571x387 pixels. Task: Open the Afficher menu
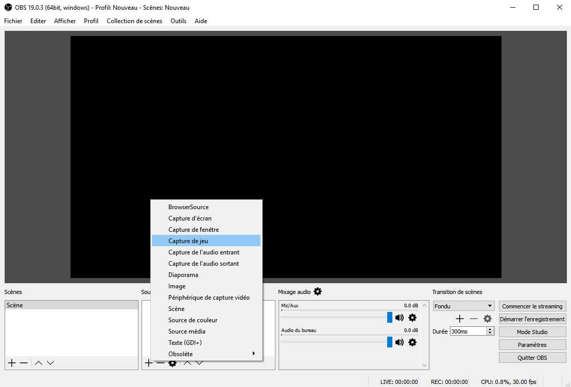coord(65,21)
